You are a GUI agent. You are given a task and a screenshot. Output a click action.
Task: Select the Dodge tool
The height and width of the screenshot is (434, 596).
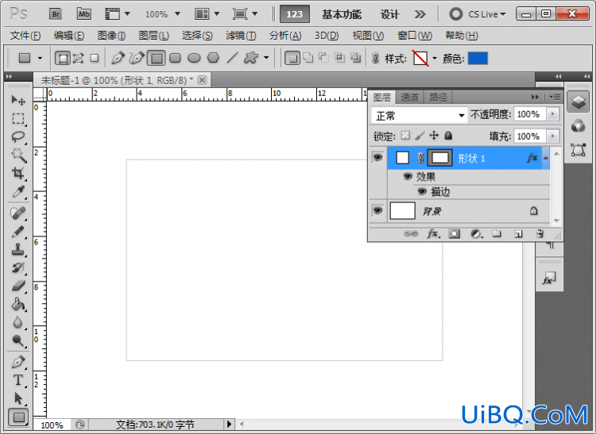click(17, 340)
